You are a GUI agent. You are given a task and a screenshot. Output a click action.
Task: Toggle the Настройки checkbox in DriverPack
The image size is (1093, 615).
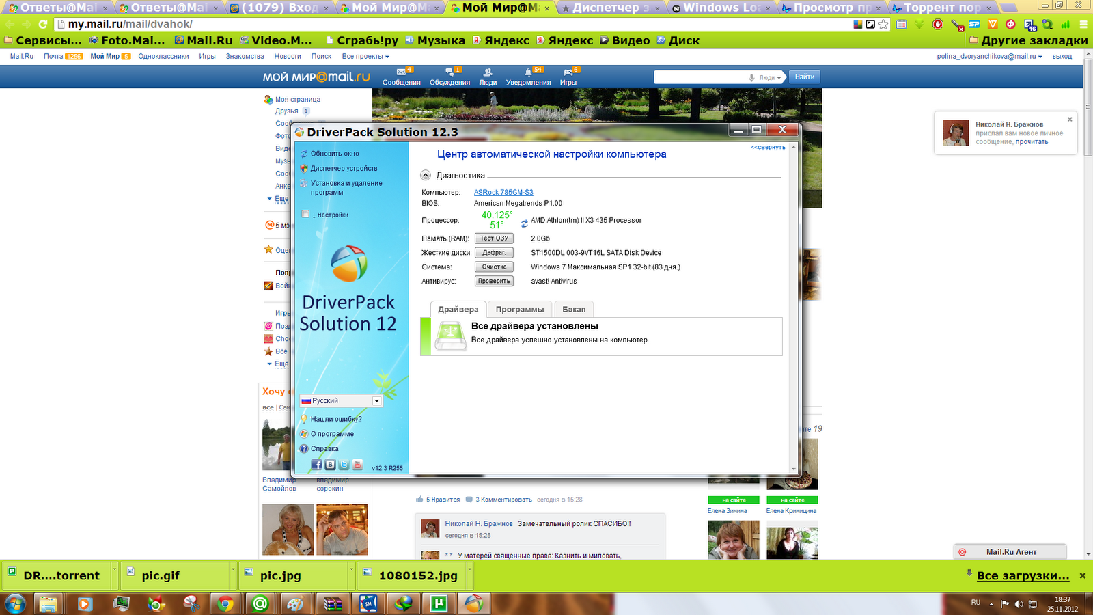coord(305,214)
